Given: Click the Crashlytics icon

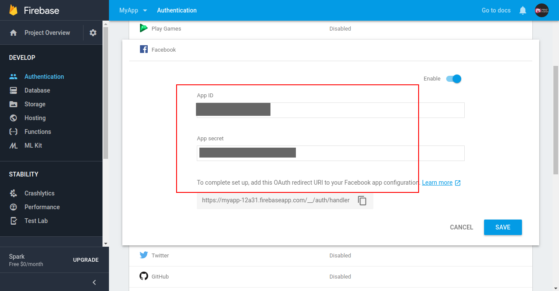Looking at the screenshot, I should pos(13,193).
